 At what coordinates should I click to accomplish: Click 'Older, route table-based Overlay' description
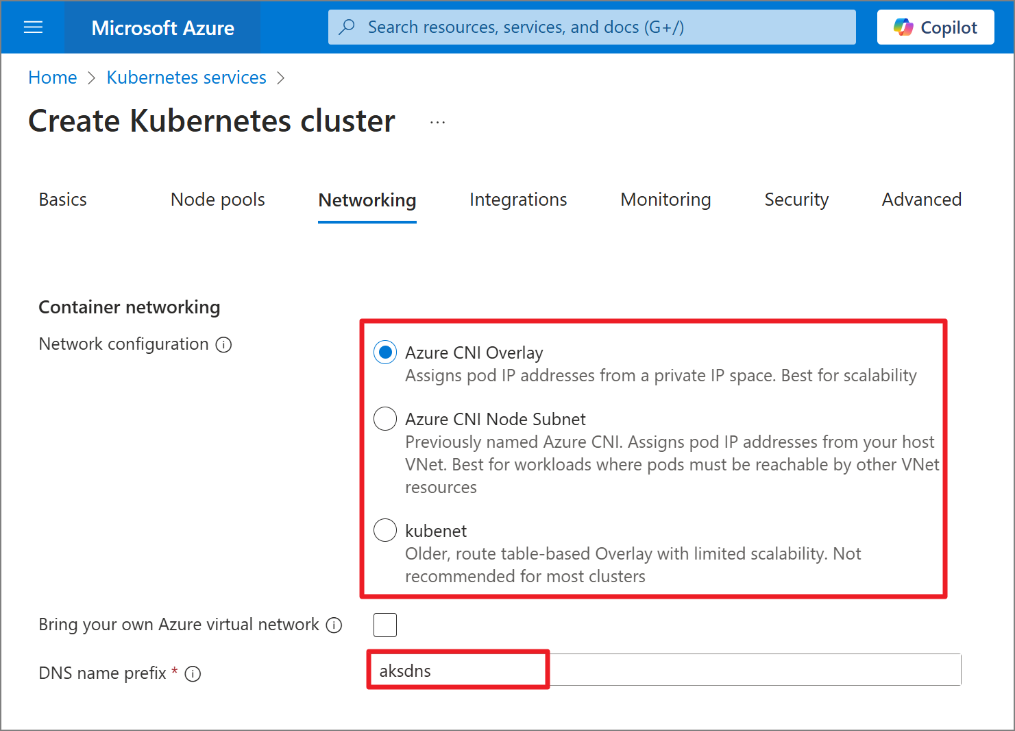[633, 565]
